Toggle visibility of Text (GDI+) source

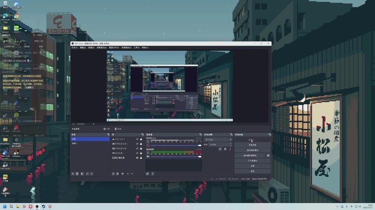[x=137, y=139]
